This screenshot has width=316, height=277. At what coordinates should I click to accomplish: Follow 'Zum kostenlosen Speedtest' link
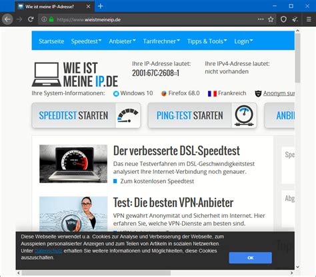157,181
